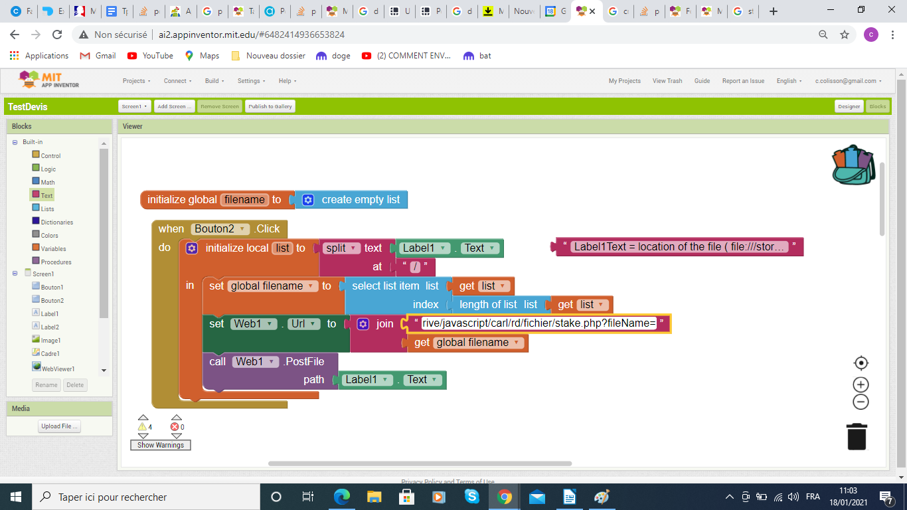Click the gear icon on create empty list block
907x510 pixels.
pos(308,200)
